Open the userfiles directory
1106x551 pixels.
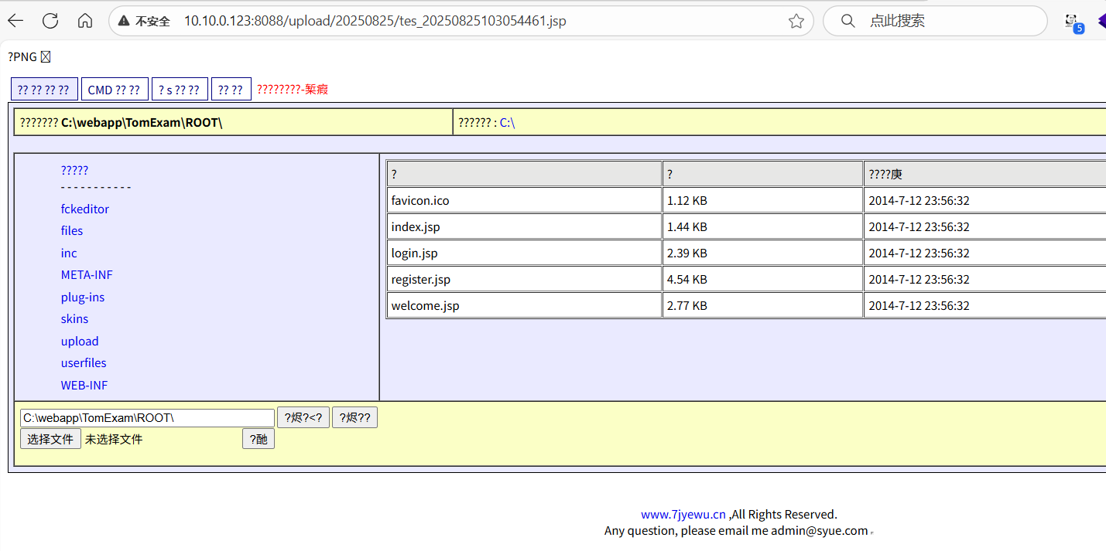(x=84, y=363)
